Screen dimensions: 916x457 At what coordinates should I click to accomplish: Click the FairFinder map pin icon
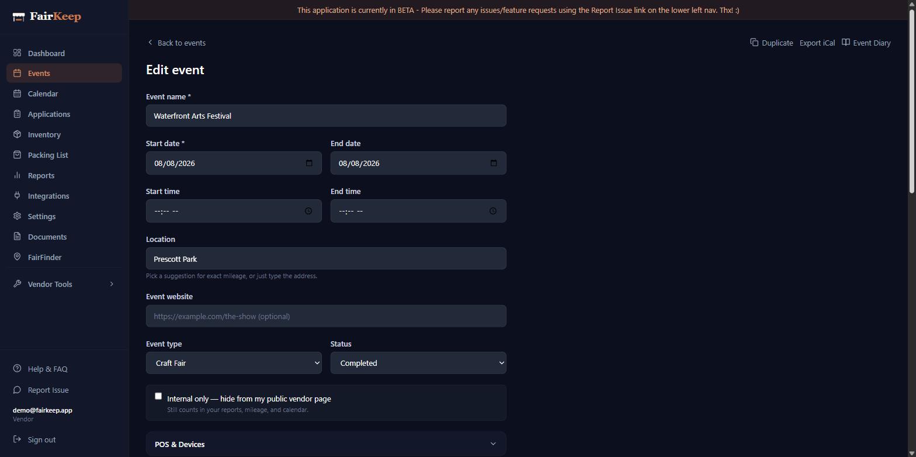point(18,257)
